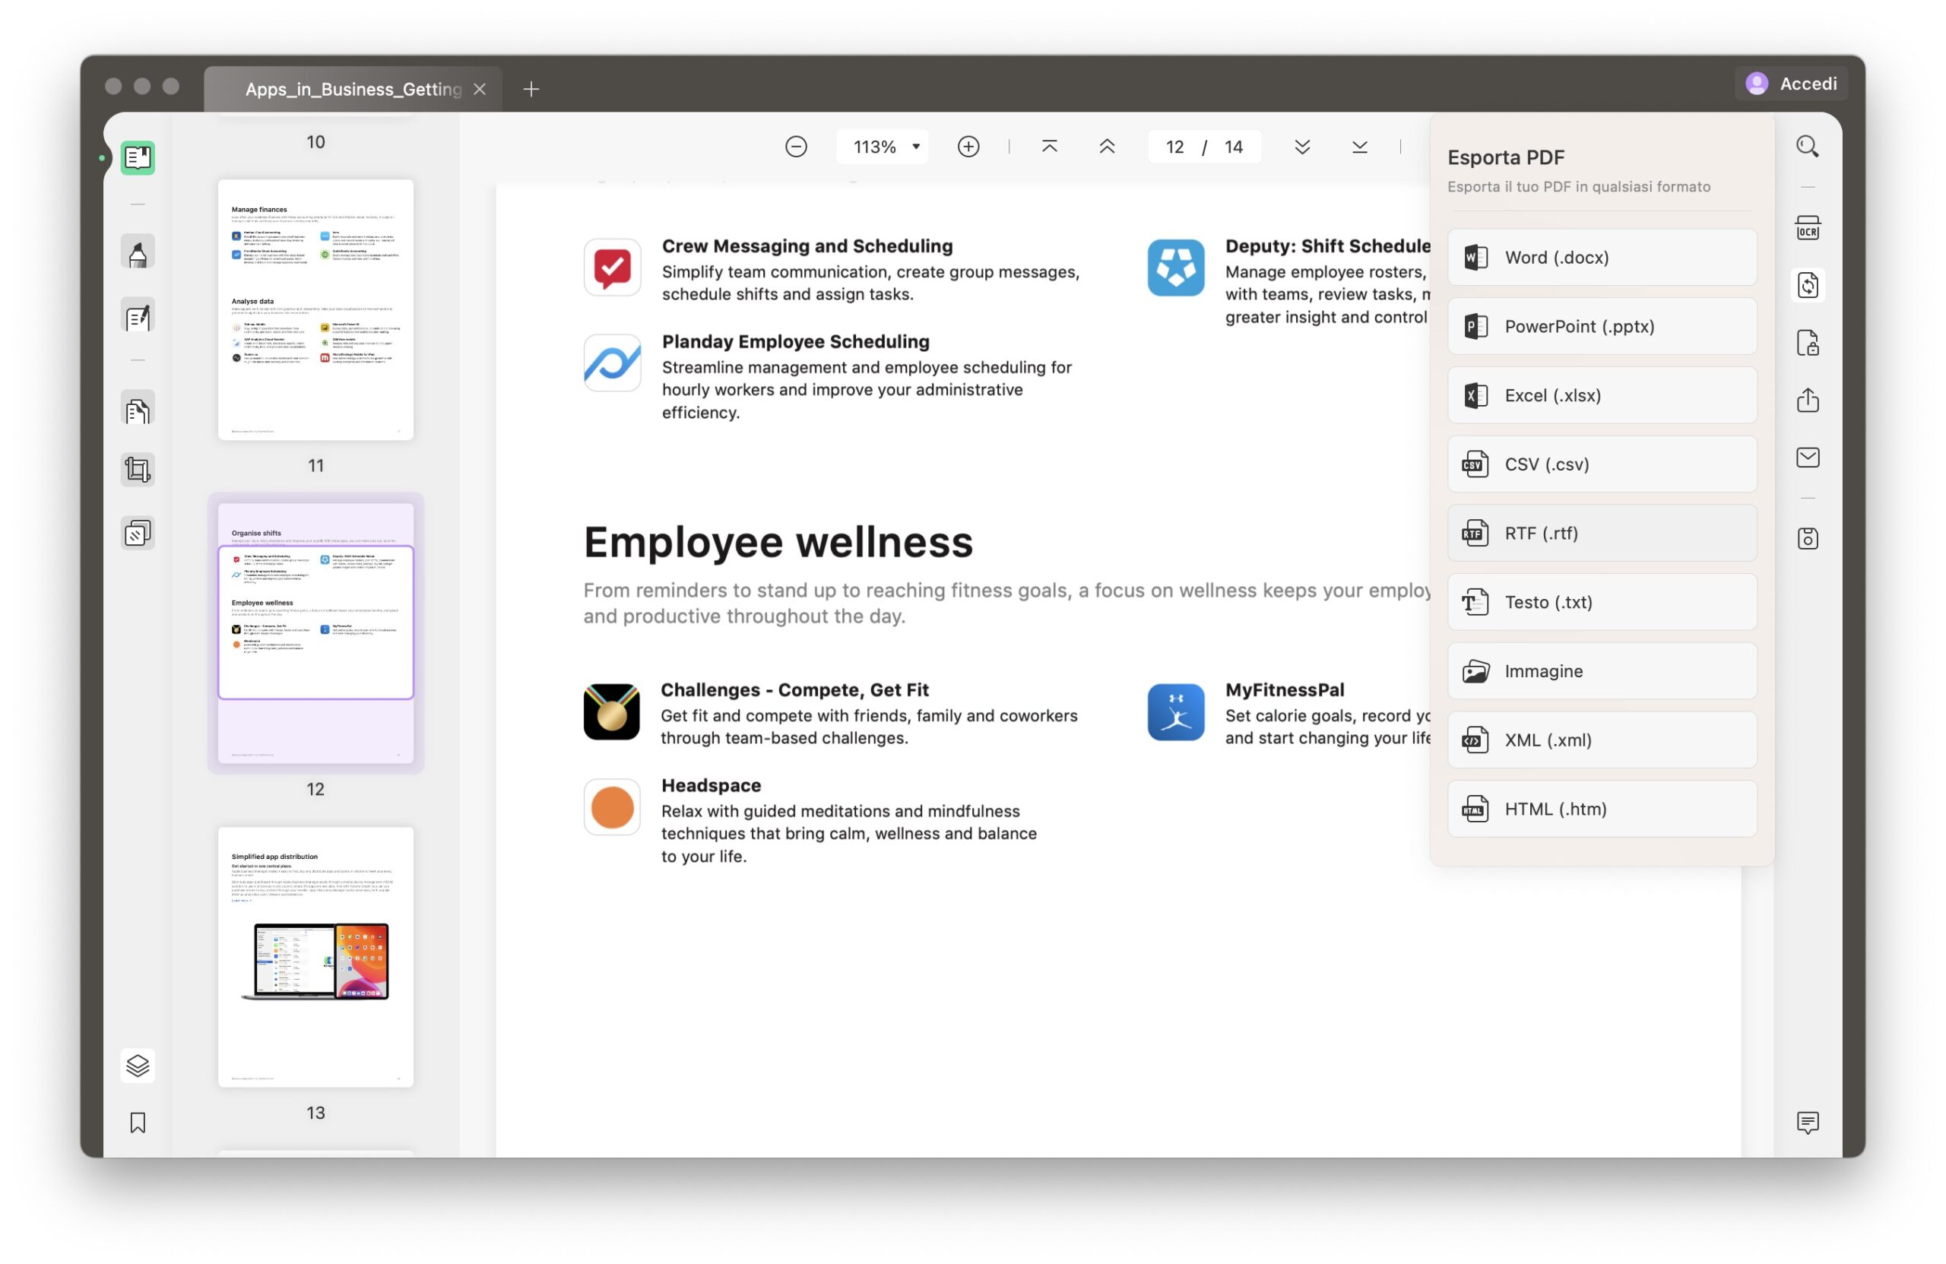Viewport: 1946px width, 1264px height.
Task: Export to Word (.docx)
Action: (1602, 258)
